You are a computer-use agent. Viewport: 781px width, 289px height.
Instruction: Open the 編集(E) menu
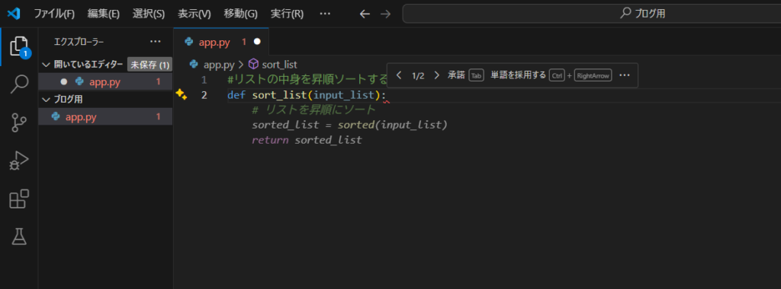coord(104,14)
